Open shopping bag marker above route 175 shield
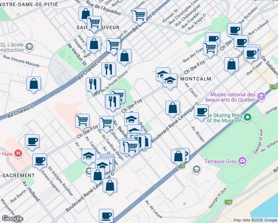Image resolution: width=278 pixels, height=223 pixels. [x=178, y=156]
